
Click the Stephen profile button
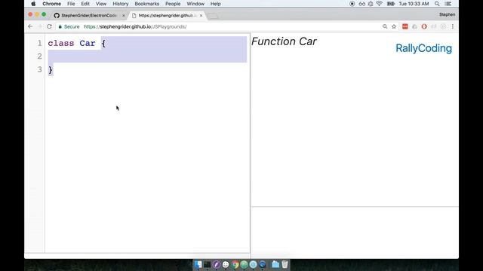tap(447, 14)
